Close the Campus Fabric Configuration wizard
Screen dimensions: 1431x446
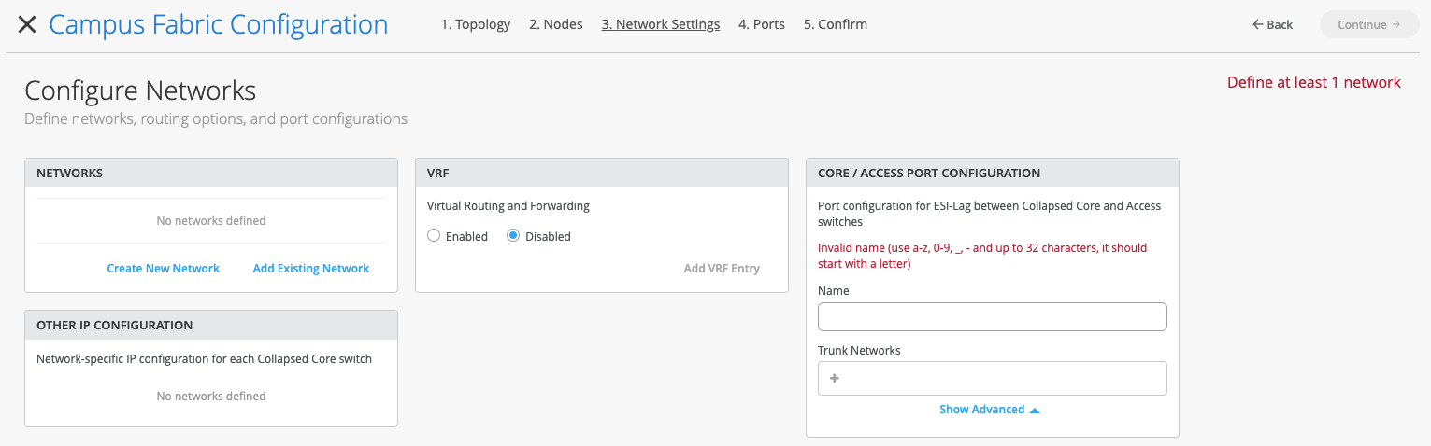click(x=27, y=25)
